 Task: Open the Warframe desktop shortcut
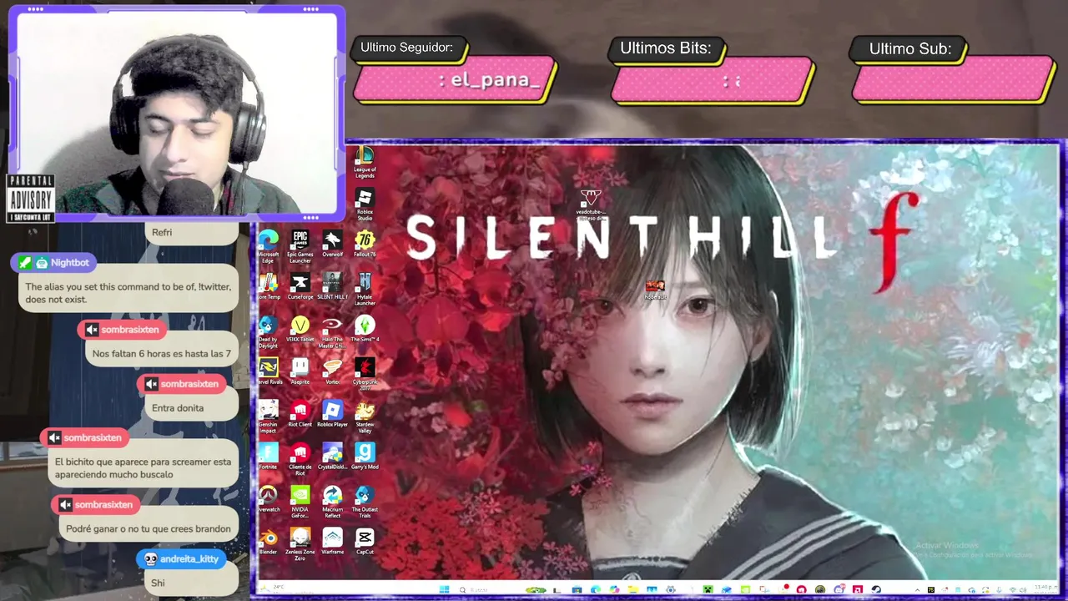tap(332, 542)
